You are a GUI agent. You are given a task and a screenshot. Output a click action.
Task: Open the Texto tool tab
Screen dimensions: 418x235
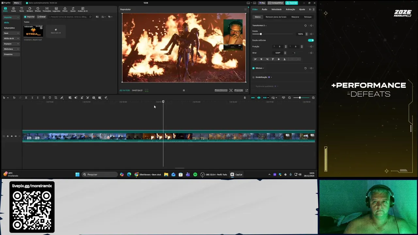pos(22,9)
